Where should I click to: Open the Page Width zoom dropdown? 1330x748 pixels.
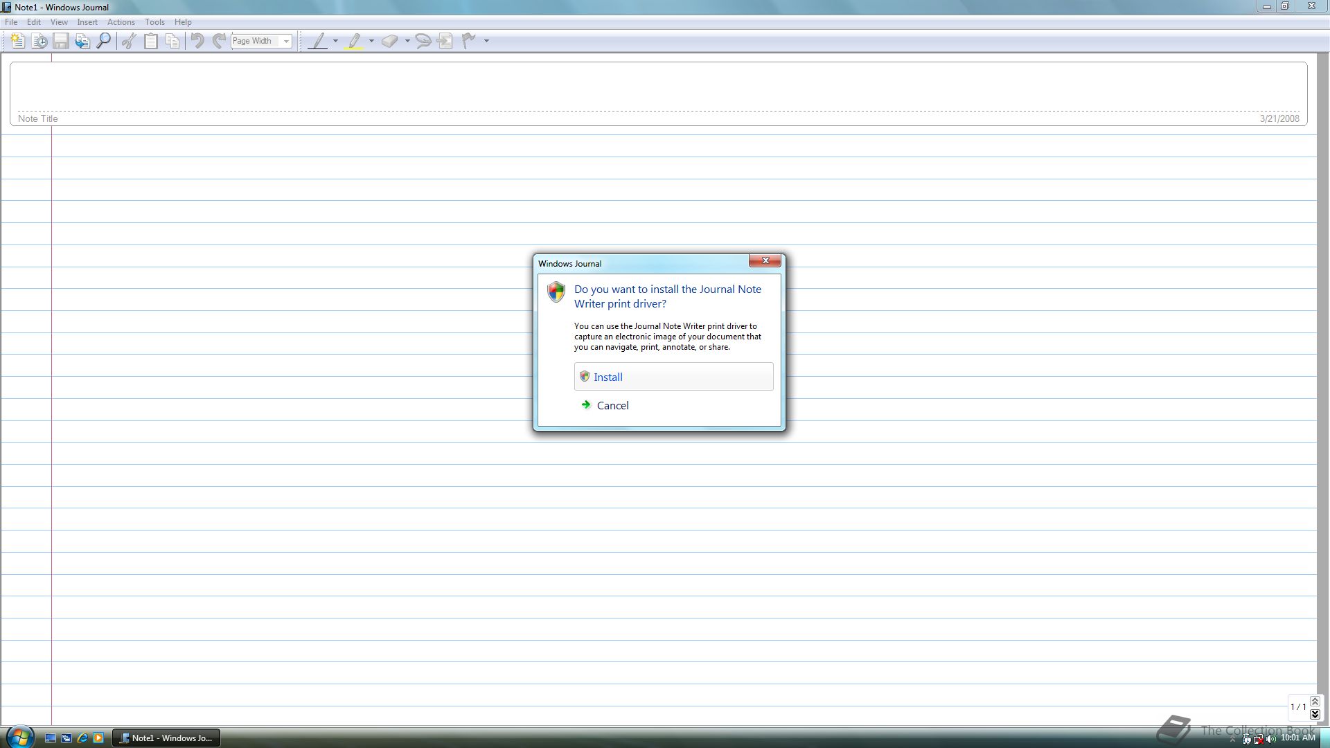286,41
